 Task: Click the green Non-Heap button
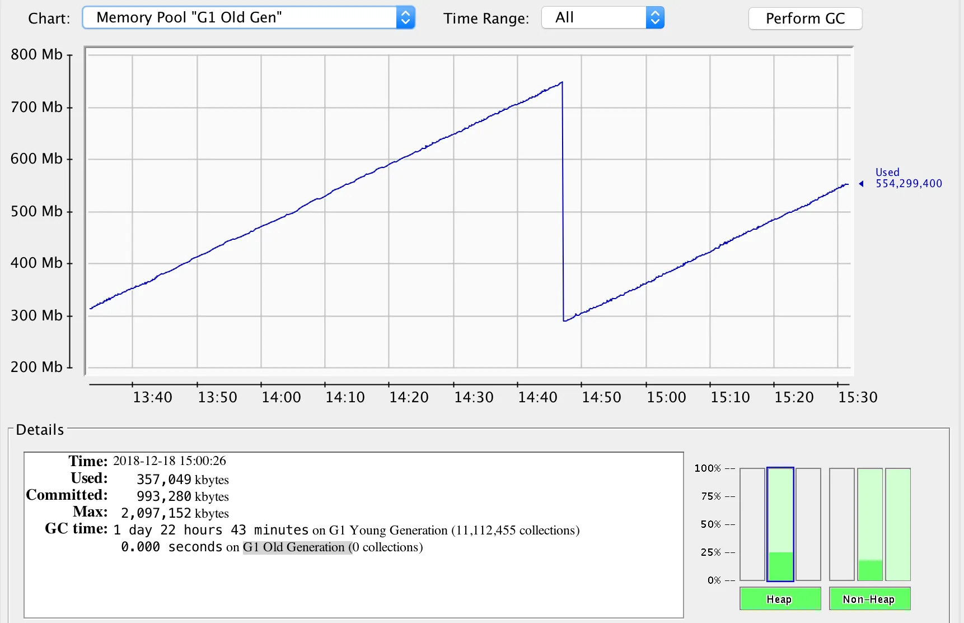coord(869,599)
